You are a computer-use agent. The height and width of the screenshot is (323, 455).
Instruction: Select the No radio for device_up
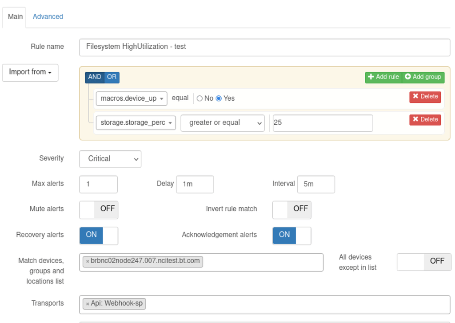(x=200, y=98)
